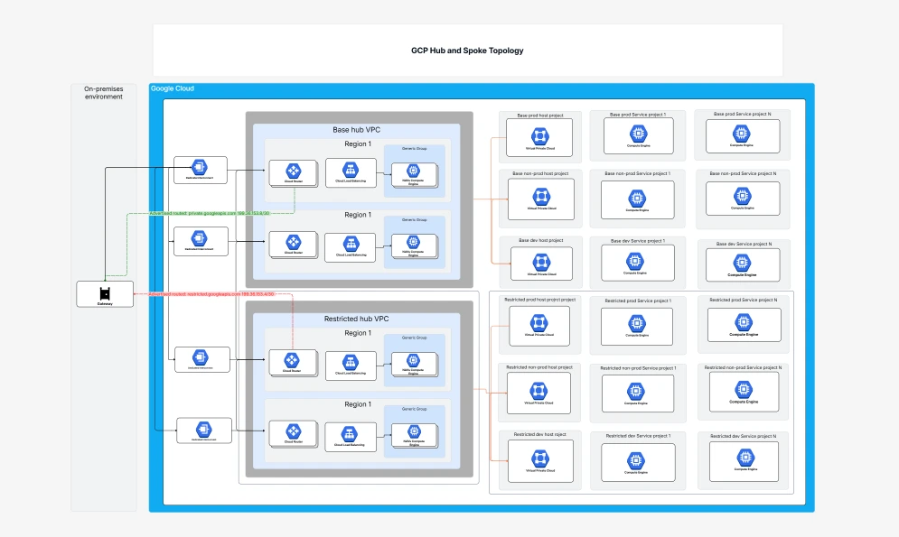Screen dimensions: 899x537
Task: Pick the Compute Engine icon in Restricted prod Service project N
Action: click(x=744, y=322)
